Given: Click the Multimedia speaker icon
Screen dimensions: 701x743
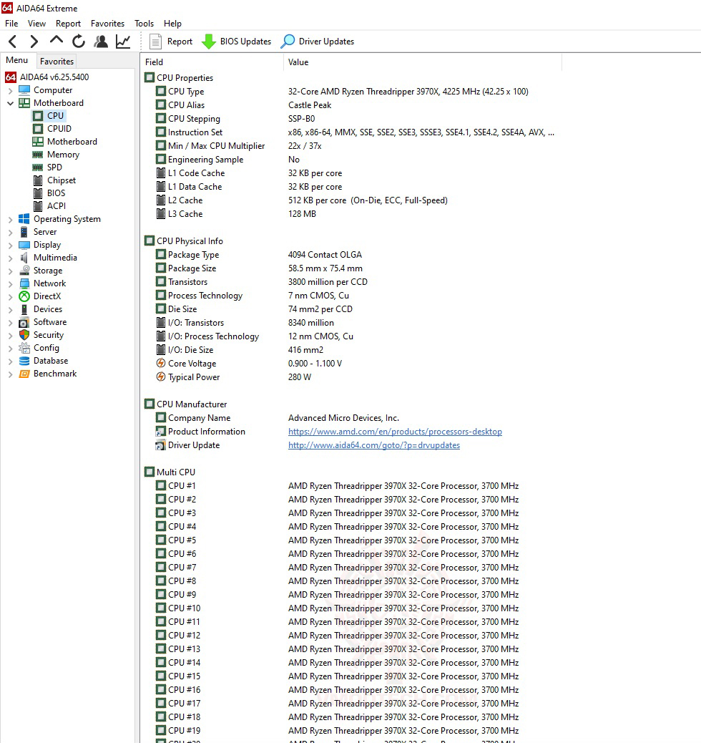Looking at the screenshot, I should pyautogui.click(x=24, y=257).
